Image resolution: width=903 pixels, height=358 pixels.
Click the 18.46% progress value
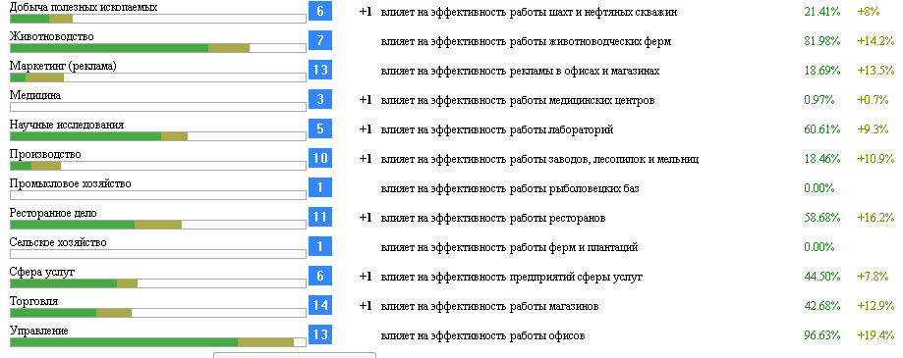[x=822, y=159]
